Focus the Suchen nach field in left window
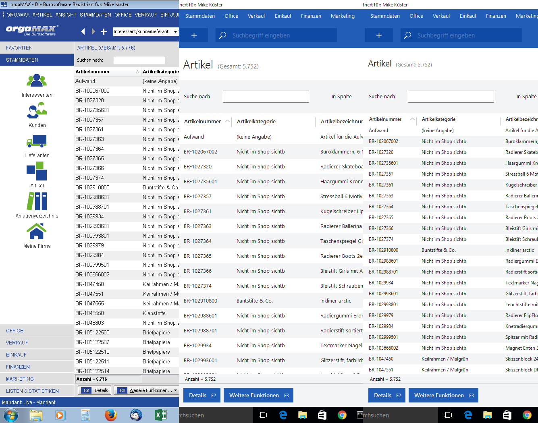The height and width of the screenshot is (423, 538). tap(139, 60)
